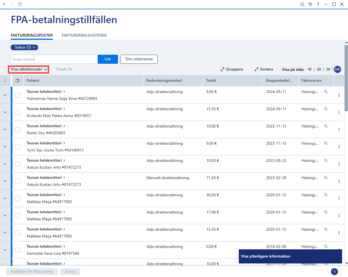Click the magnifier icon in Ranto Siru row

(x=326, y=126)
